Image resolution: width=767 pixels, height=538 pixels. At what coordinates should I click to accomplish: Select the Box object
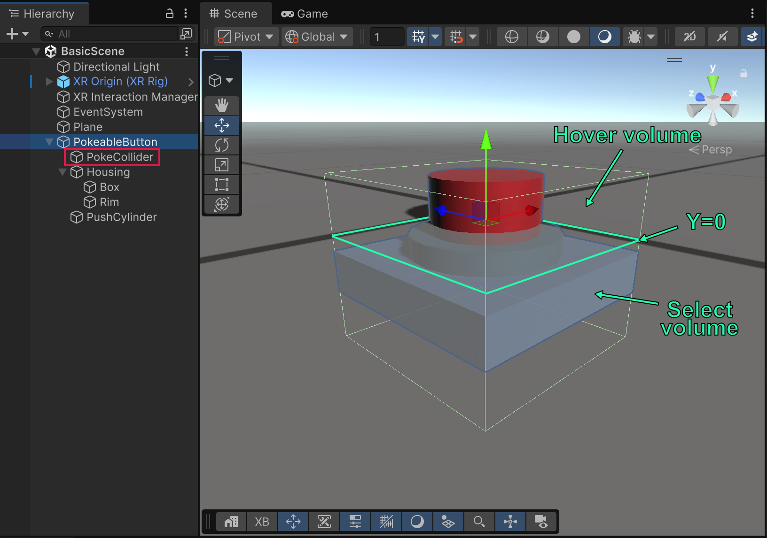110,187
